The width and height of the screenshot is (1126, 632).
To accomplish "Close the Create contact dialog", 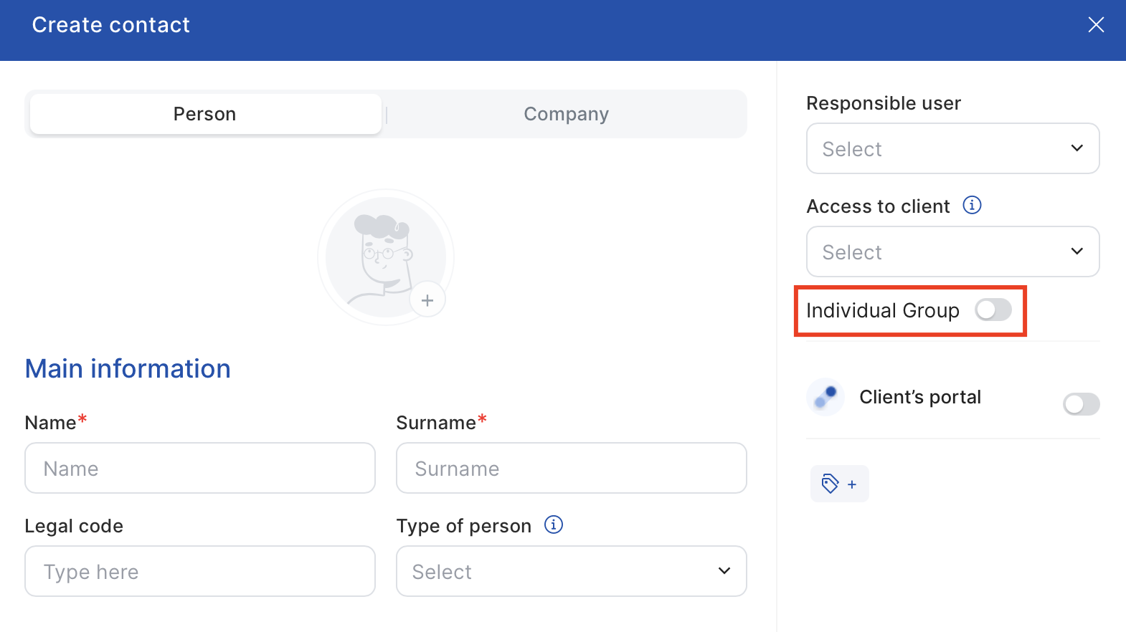I will 1095,25.
